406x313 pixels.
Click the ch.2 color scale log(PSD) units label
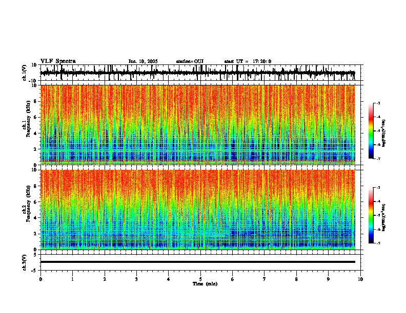384,217
